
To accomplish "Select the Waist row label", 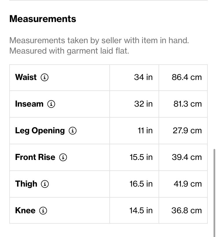I will tap(26, 77).
